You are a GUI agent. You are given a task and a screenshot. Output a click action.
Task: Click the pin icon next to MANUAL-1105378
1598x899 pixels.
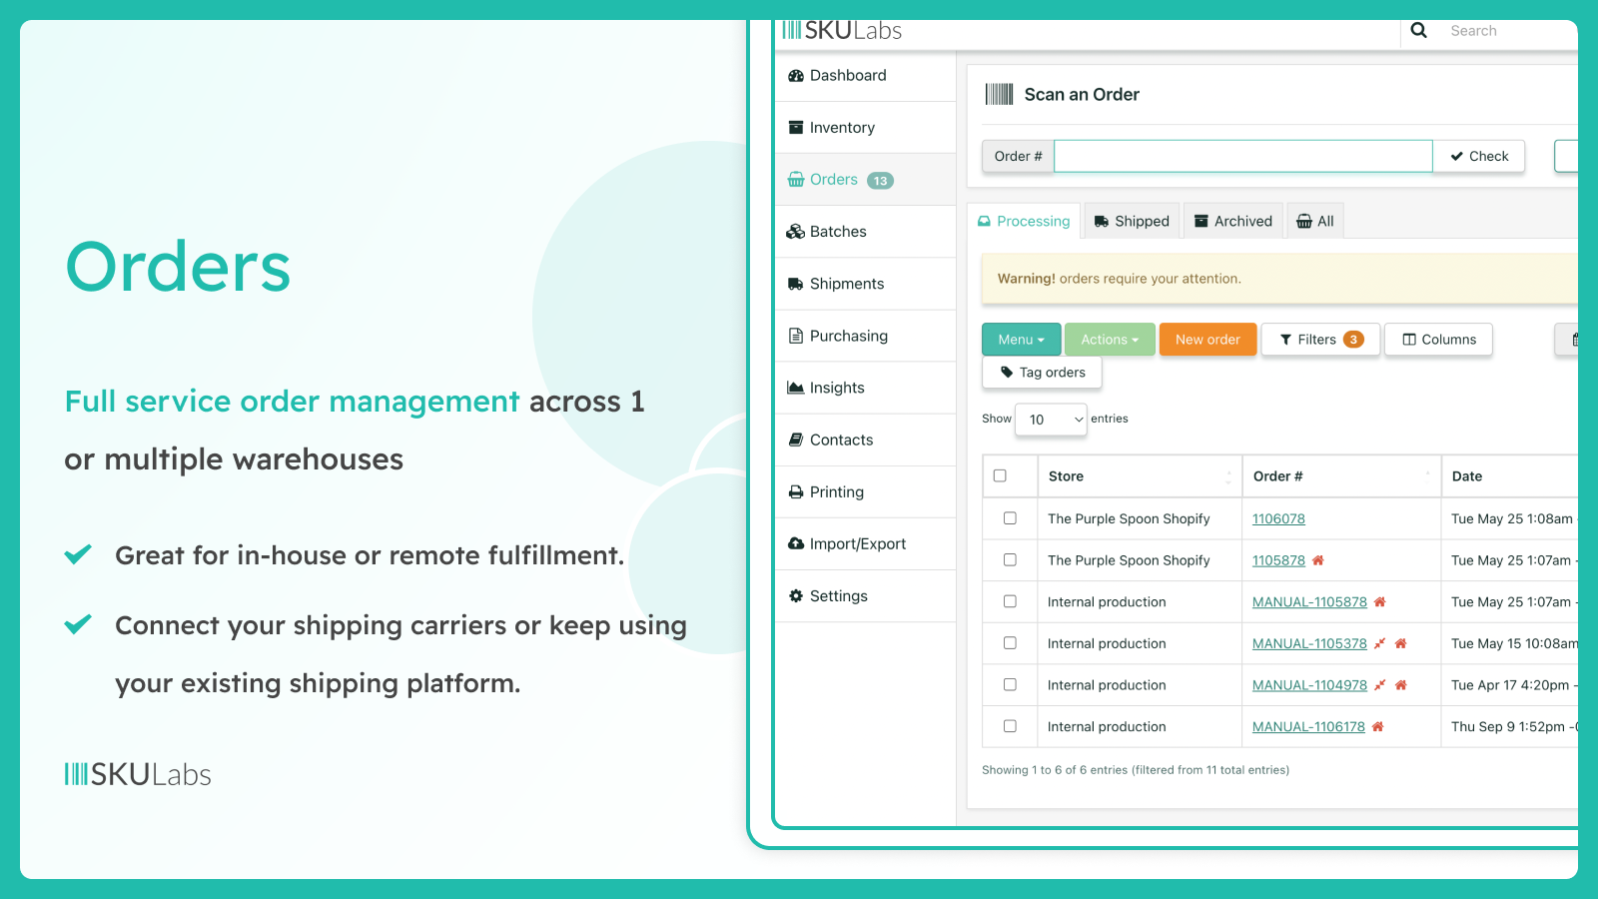1379,643
